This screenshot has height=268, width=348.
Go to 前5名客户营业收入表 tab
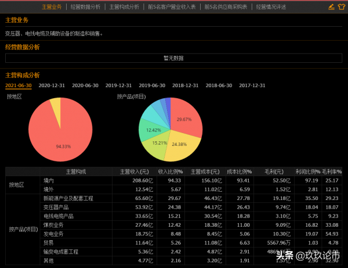[x=172, y=7]
